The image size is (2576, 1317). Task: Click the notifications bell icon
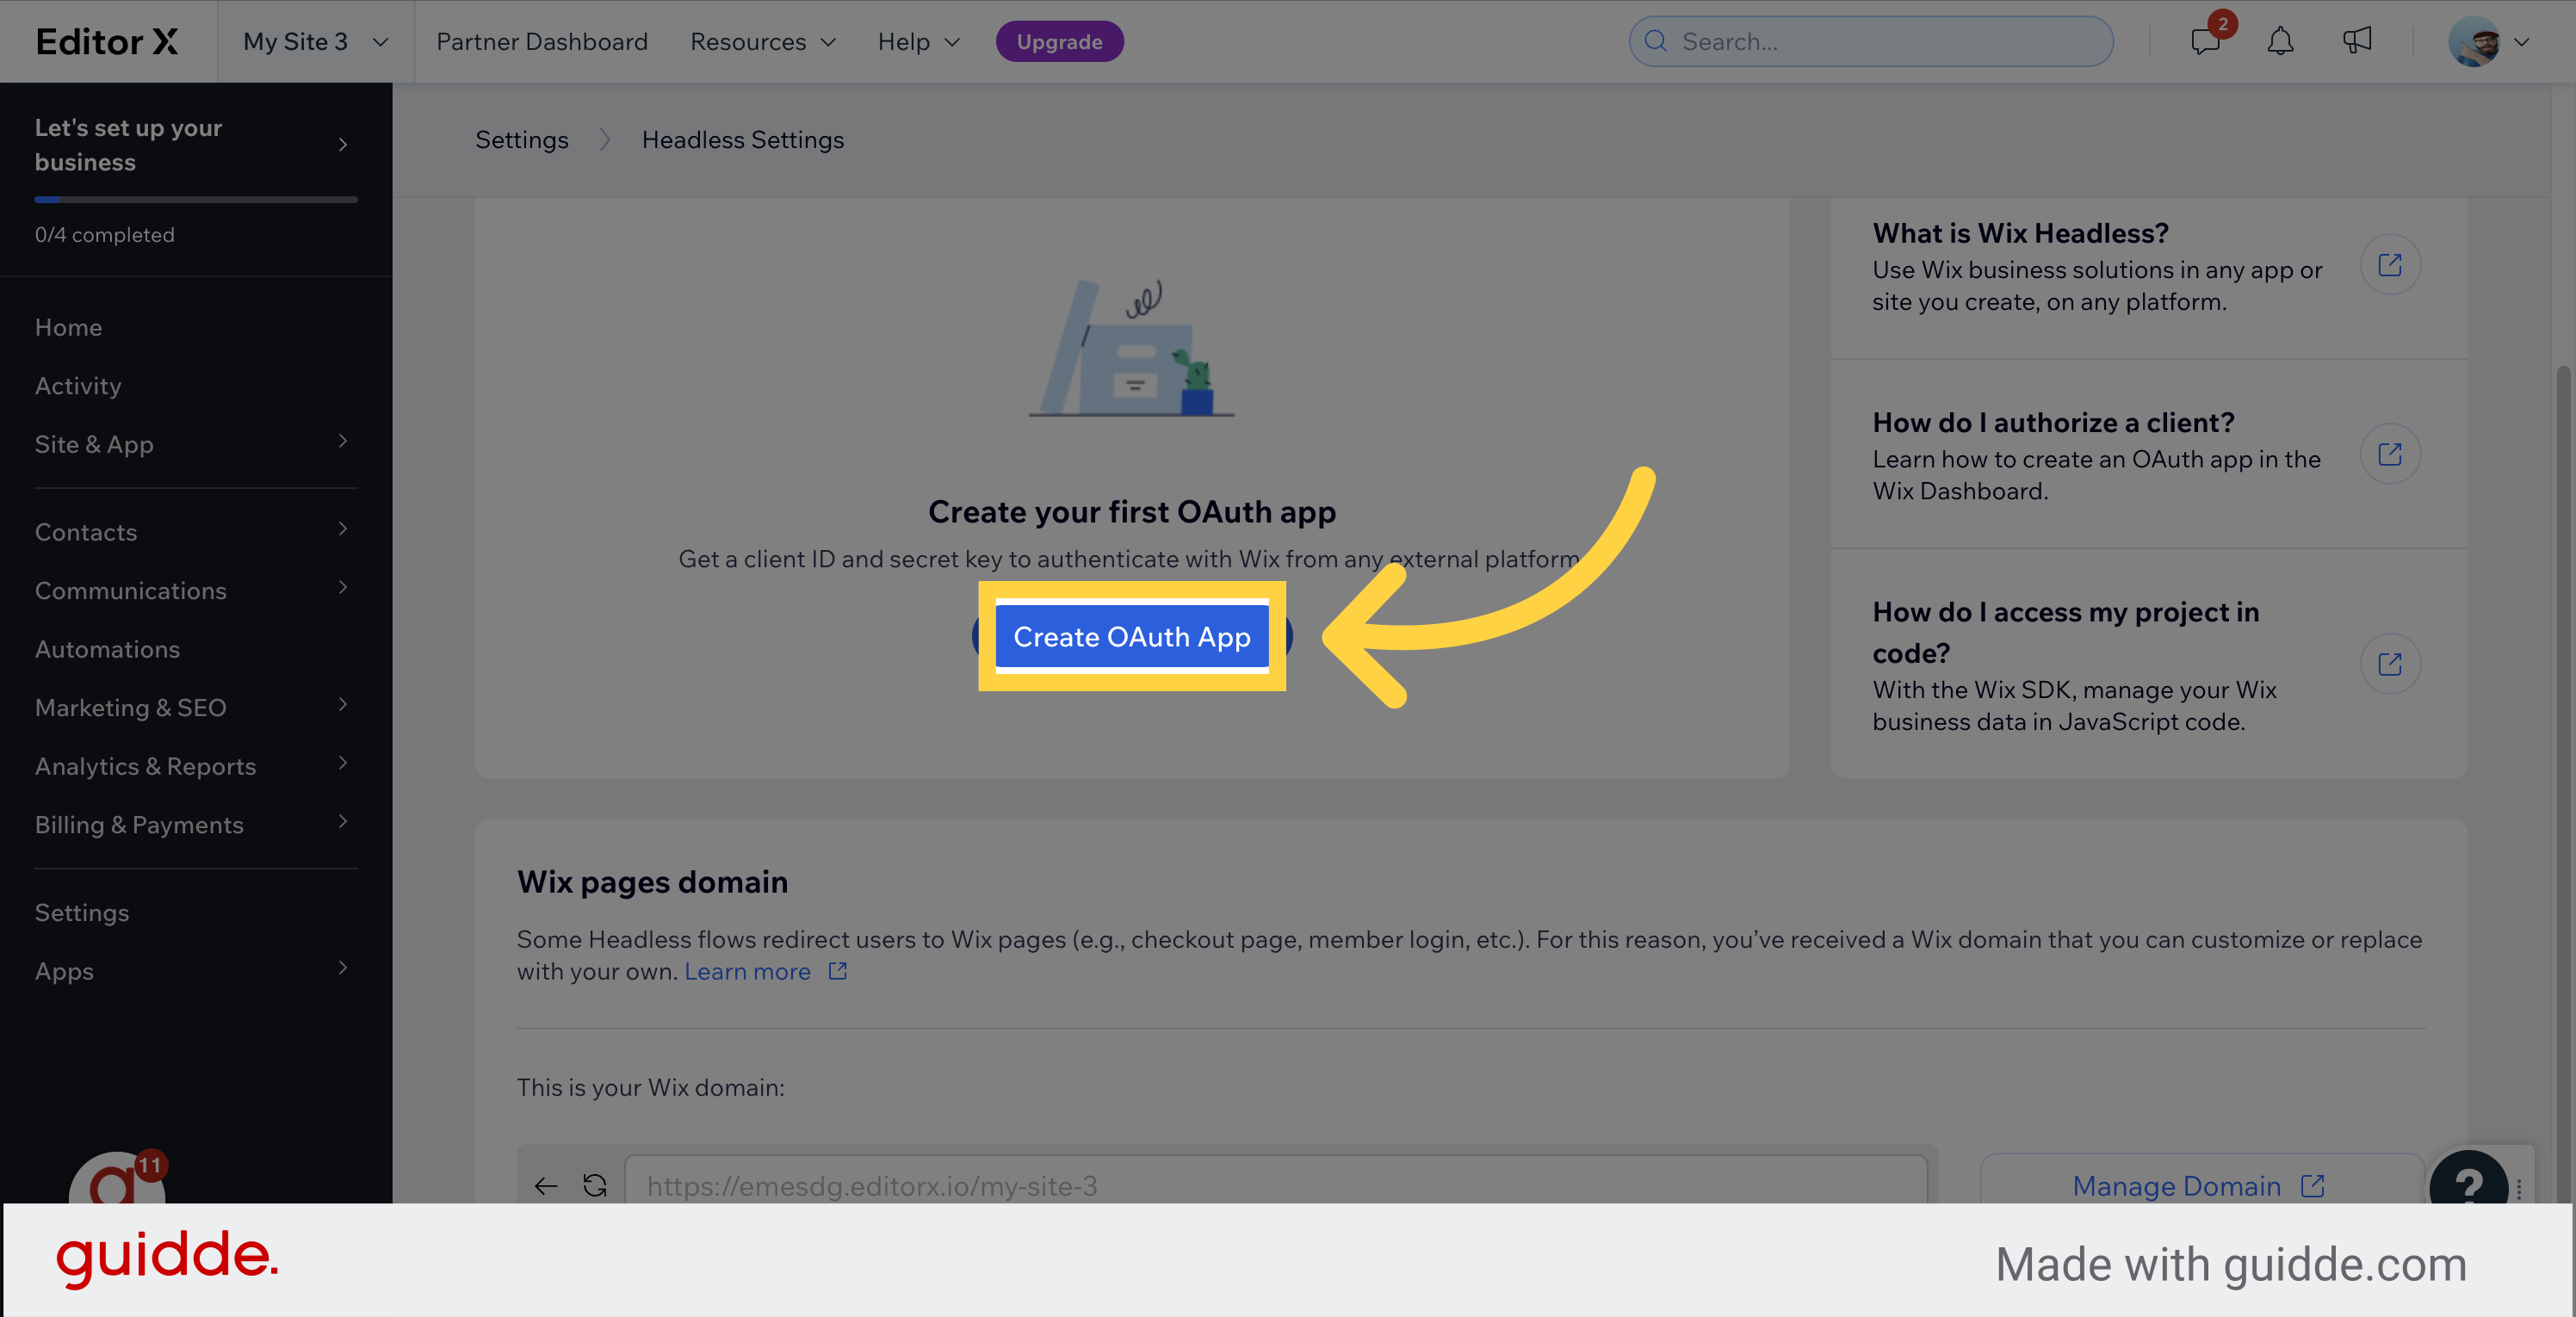(2280, 42)
